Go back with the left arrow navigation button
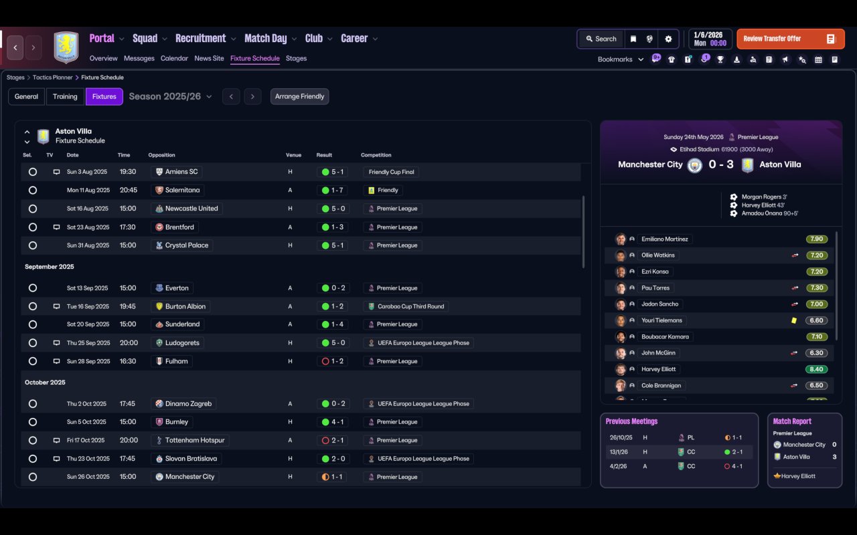Viewport: 857px width, 535px height. click(15, 47)
